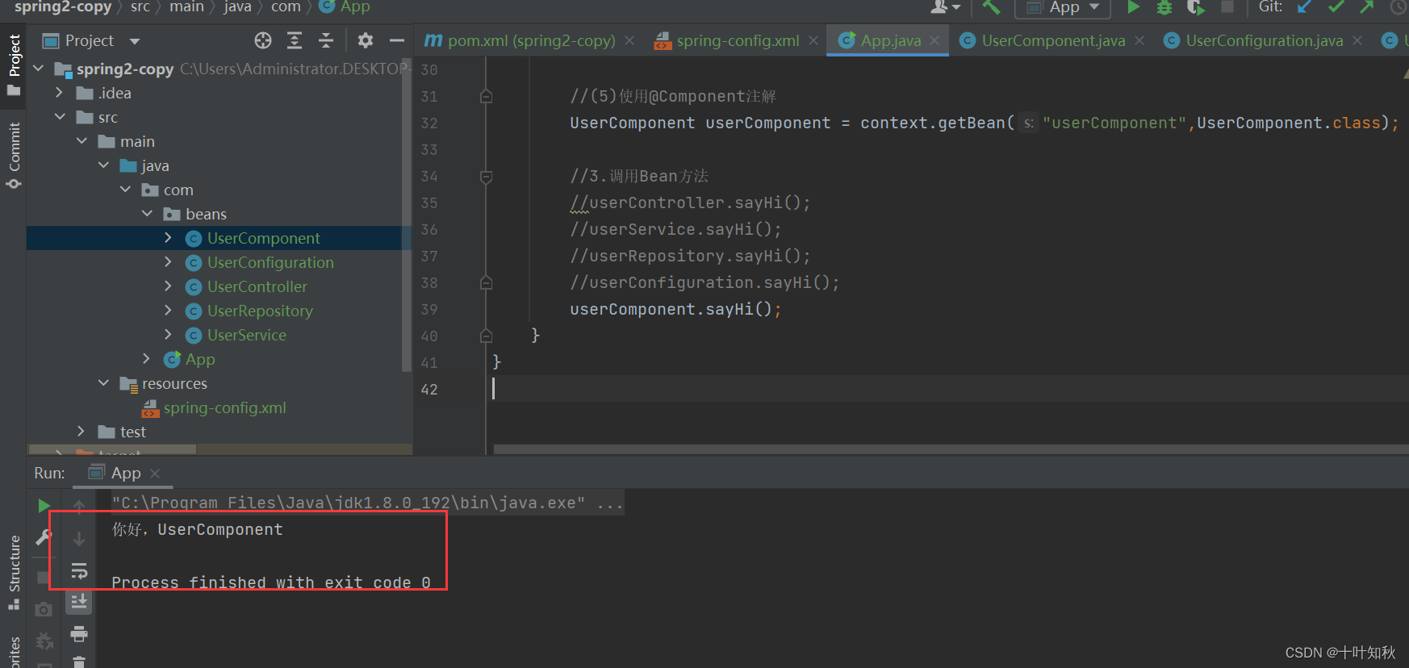The height and width of the screenshot is (668, 1409).
Task: Expand the .idea folder
Action: coord(59,93)
